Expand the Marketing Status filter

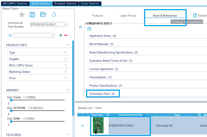click(x=65, y=72)
